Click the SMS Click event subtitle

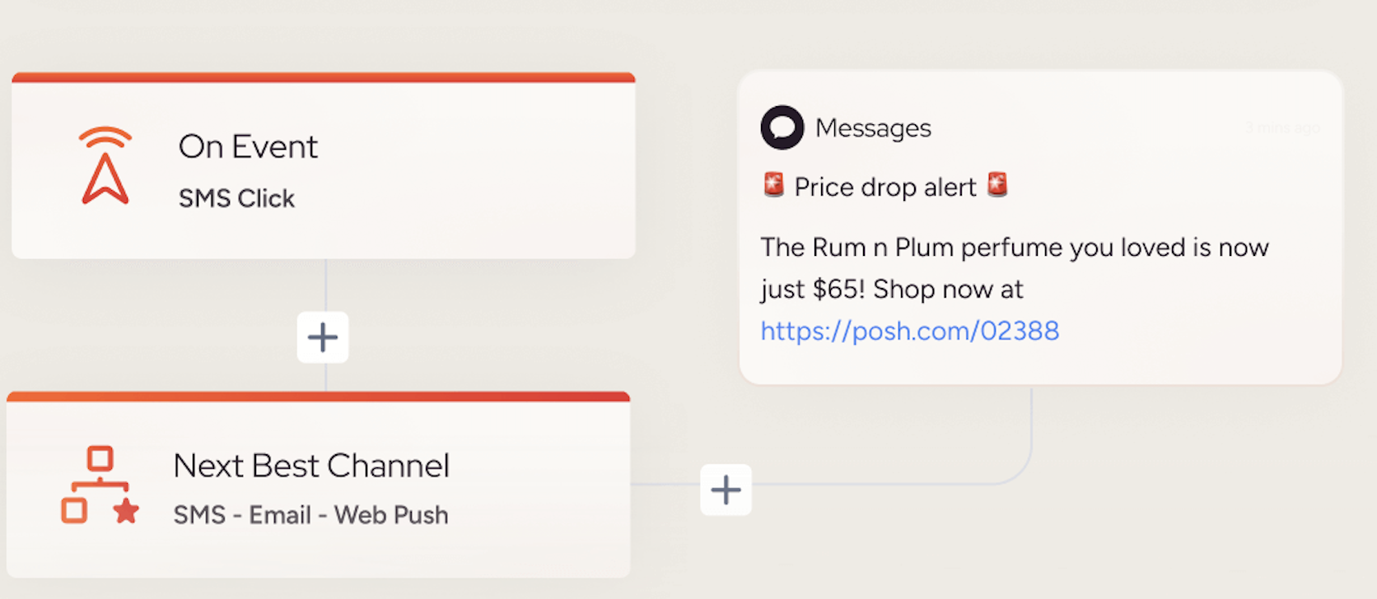pos(236,198)
